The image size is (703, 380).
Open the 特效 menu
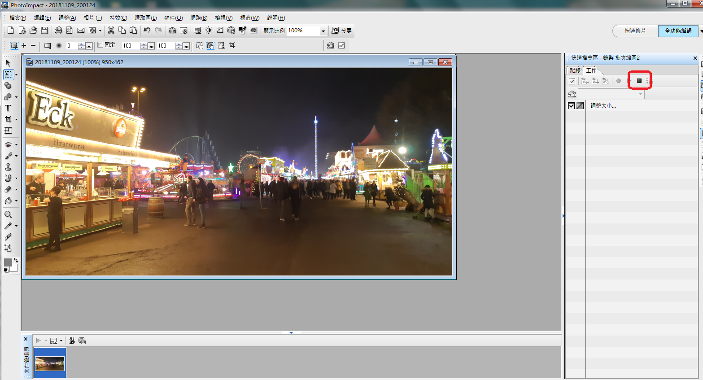[118, 18]
